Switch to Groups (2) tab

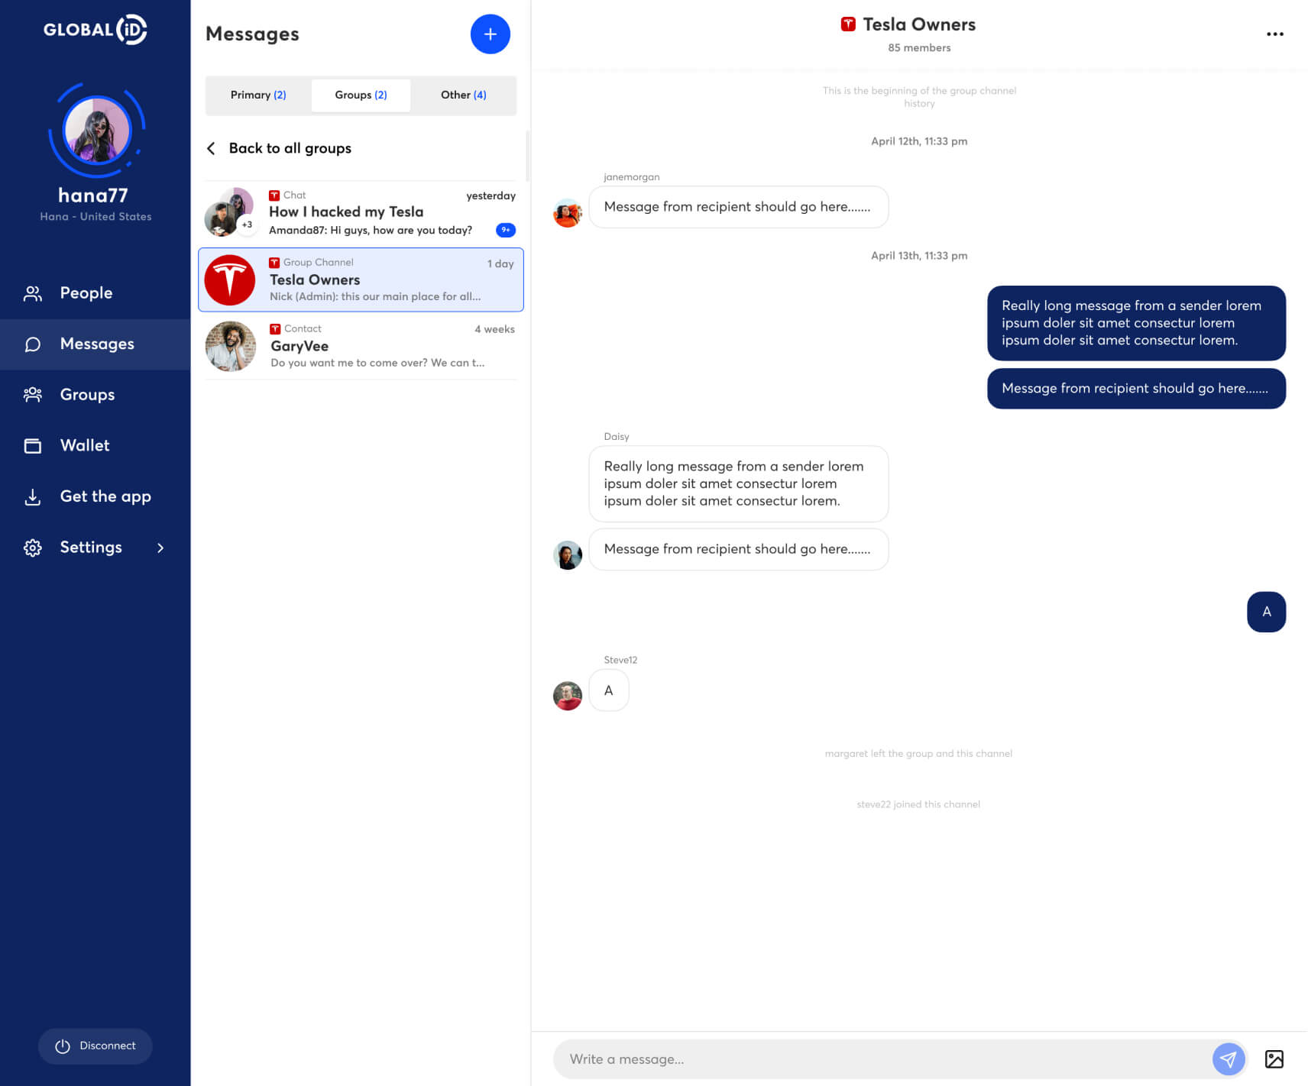[x=361, y=95]
